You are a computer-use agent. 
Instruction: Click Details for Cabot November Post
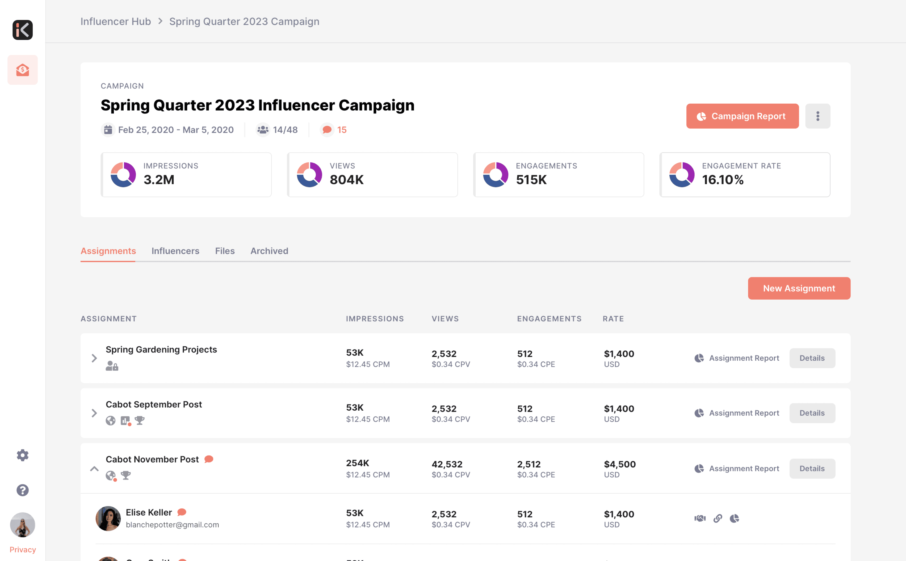pos(812,469)
